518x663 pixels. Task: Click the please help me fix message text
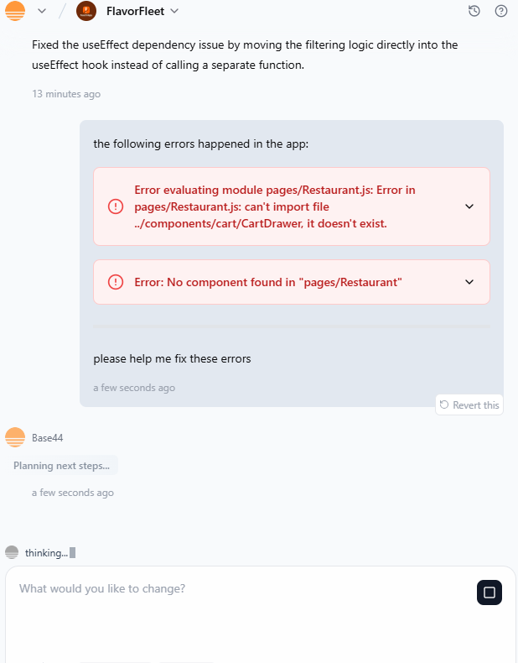pyautogui.click(x=172, y=359)
